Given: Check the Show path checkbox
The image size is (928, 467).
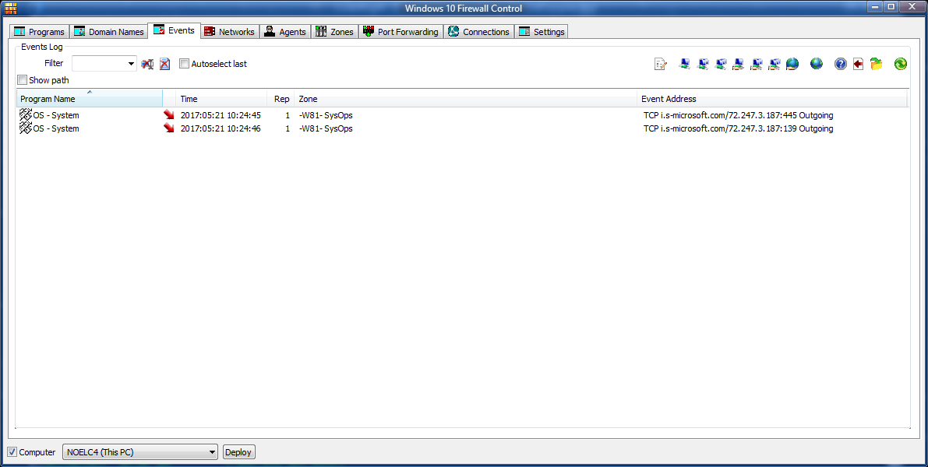Looking at the screenshot, I should (x=23, y=80).
